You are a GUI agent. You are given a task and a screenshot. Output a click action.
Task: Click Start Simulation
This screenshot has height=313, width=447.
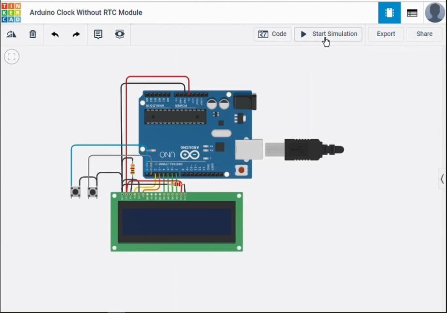pyautogui.click(x=328, y=34)
